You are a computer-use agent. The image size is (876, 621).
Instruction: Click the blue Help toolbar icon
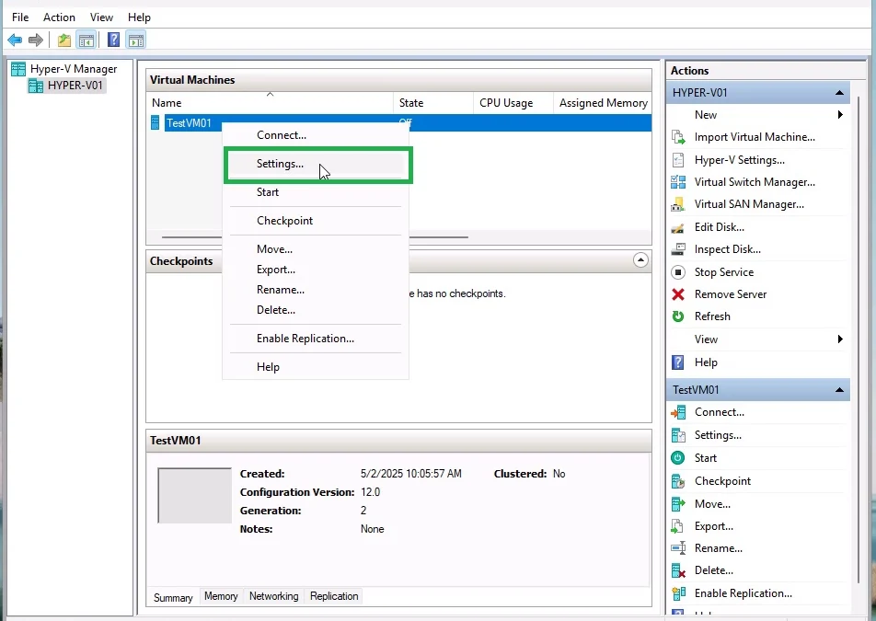pyautogui.click(x=113, y=40)
